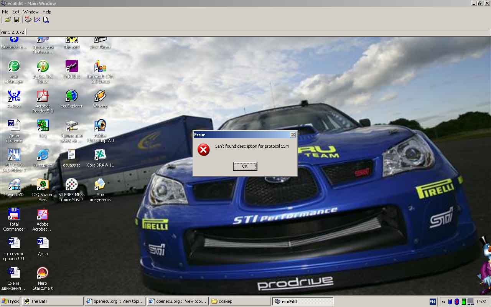
Task: Open the Help menu
Action: [47, 12]
